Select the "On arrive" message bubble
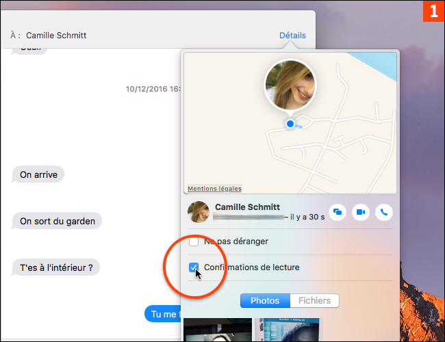445x342 pixels. [38, 174]
